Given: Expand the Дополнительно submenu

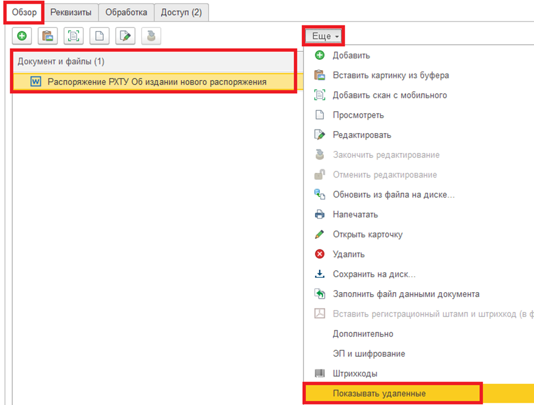Looking at the screenshot, I should pos(363,334).
